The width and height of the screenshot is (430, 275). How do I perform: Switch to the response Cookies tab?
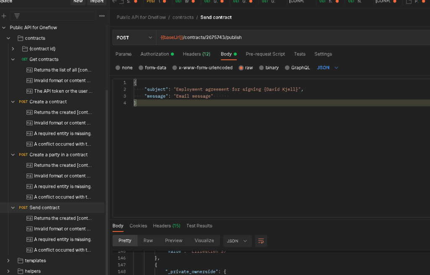[138, 226]
